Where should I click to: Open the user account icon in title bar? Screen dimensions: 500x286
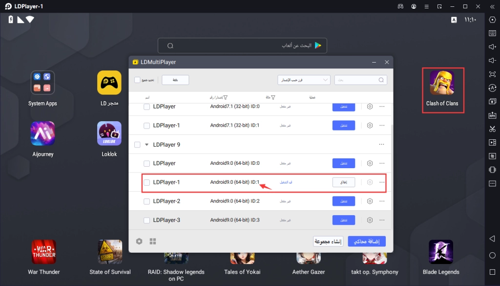click(x=414, y=6)
